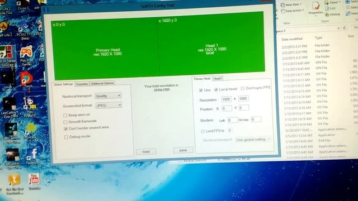Screen dimensions: 358x201
Task: Open the Play Free Games desktop icon
Action: [x=26, y=55]
